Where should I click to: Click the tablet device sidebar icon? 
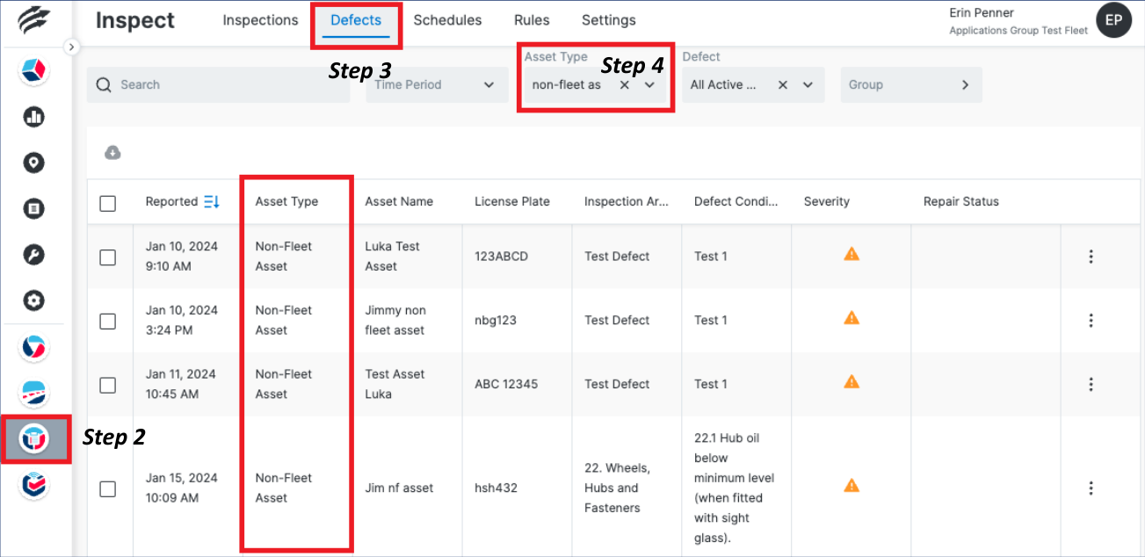point(33,208)
